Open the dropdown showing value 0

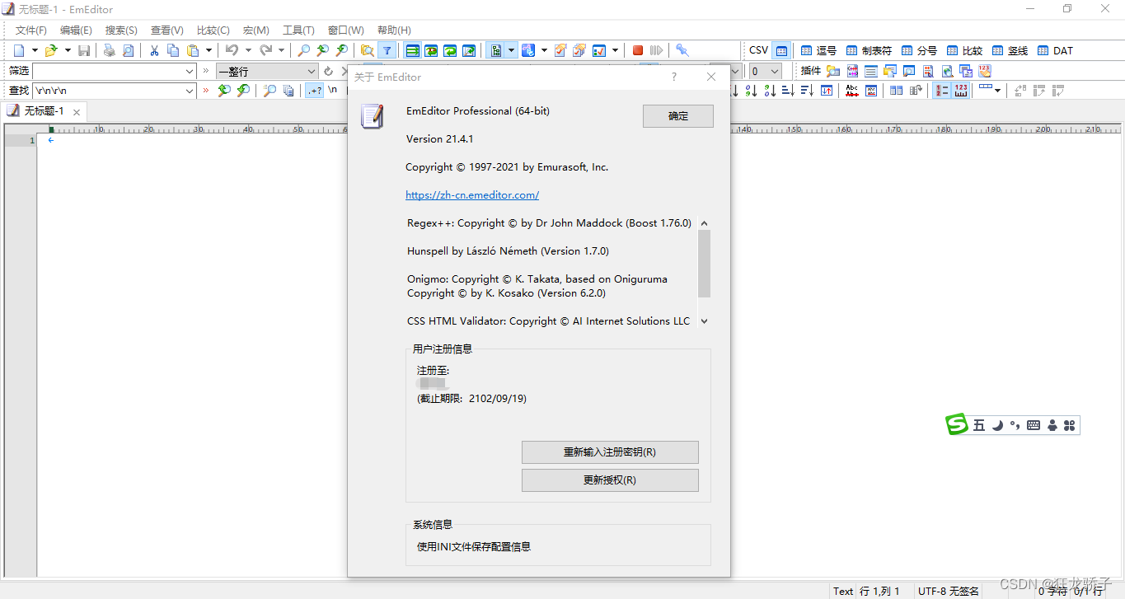[x=764, y=72]
